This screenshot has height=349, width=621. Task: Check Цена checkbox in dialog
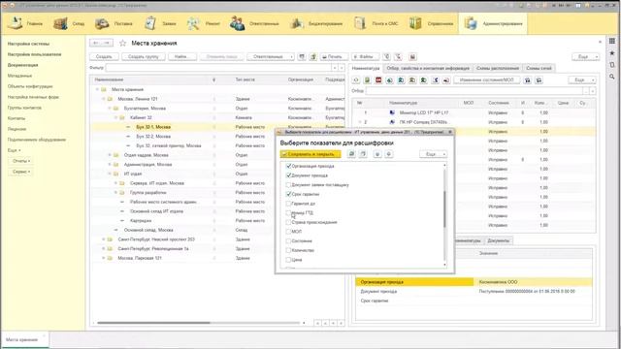pos(288,260)
